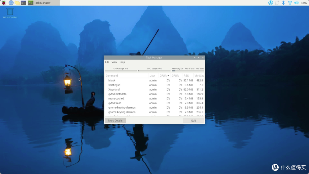Screen dimensions: 309x174
Task: Select the gnome-keyring-daemon row with 7.8 MB RSS and 235.1 VM-Size
Action: click(x=154, y=112)
